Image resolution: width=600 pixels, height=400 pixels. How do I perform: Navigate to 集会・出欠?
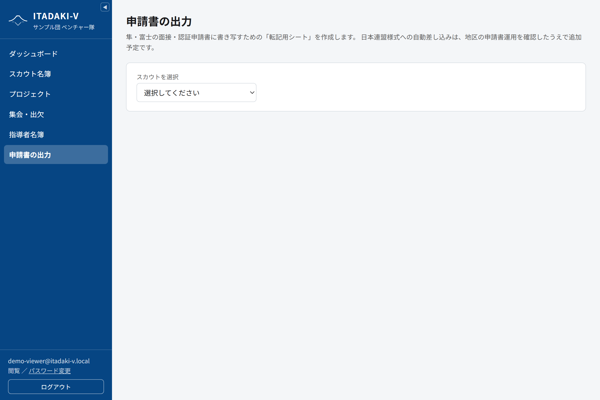pos(56,114)
